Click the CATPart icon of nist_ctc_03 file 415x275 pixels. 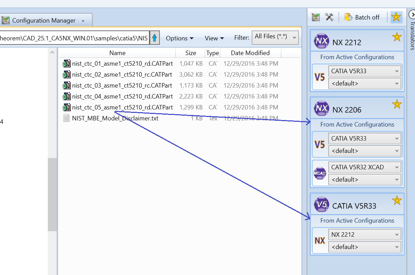pos(66,86)
